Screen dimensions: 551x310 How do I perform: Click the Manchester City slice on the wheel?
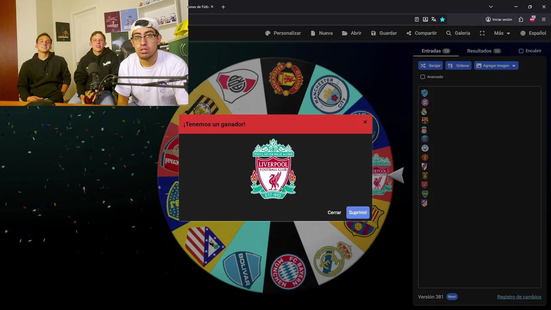click(x=330, y=94)
